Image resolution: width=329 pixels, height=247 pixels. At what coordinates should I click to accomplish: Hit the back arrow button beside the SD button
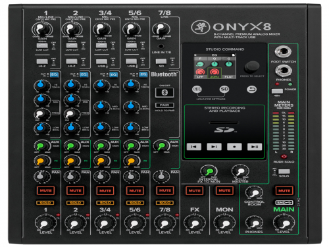251,89
